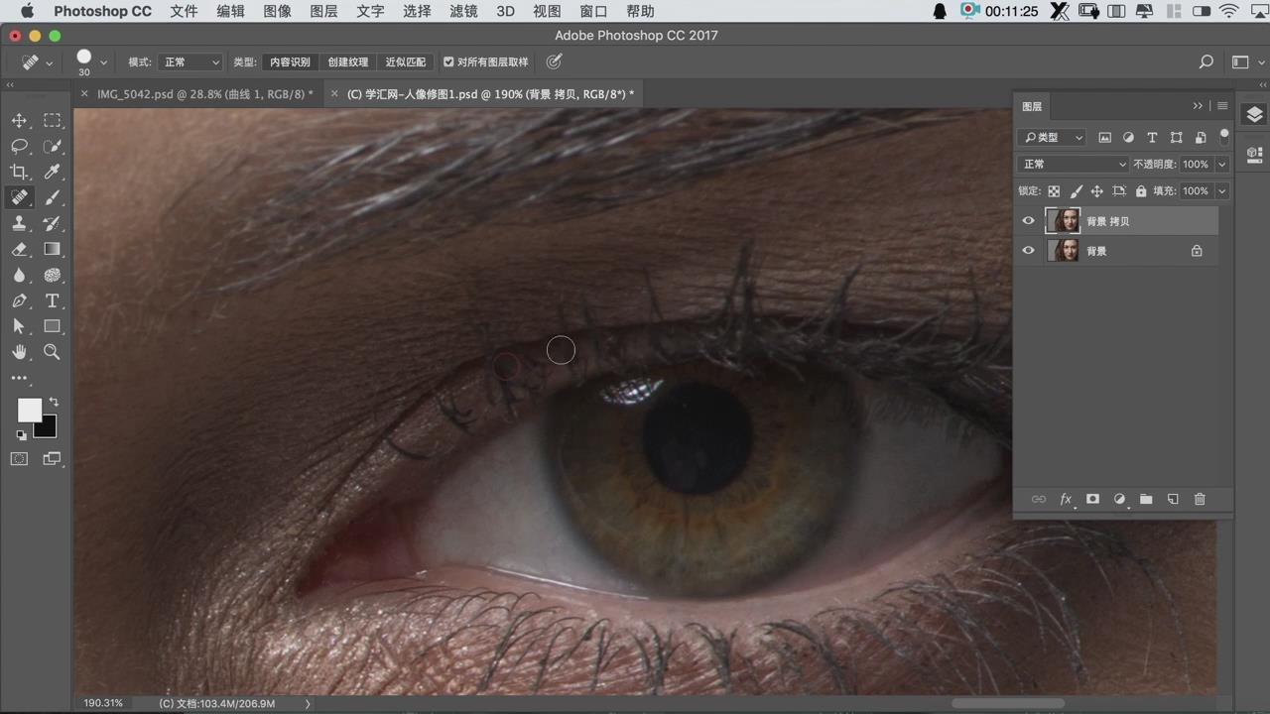Click the foreground color swatch
1270x714 pixels.
30,411
